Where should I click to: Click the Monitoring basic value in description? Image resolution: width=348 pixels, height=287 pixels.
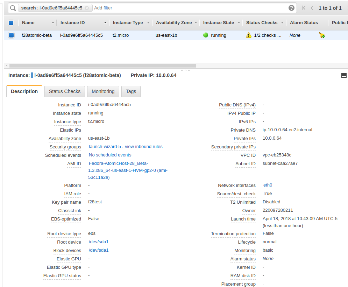coord(268,250)
